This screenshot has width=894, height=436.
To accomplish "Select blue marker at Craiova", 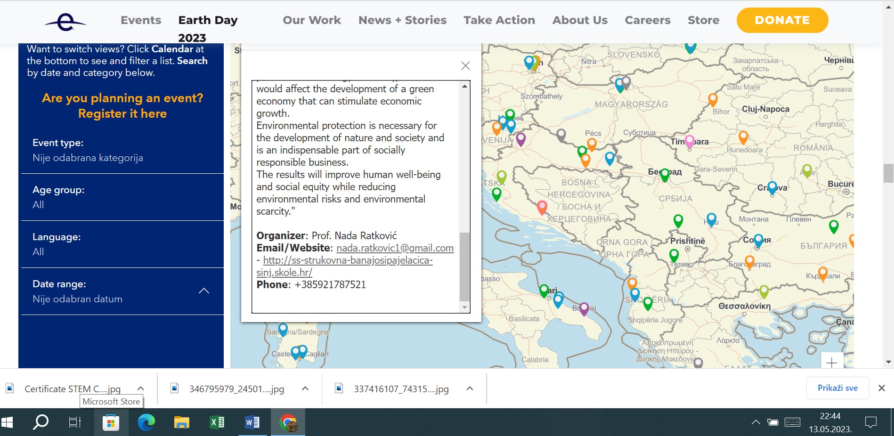I will (772, 188).
